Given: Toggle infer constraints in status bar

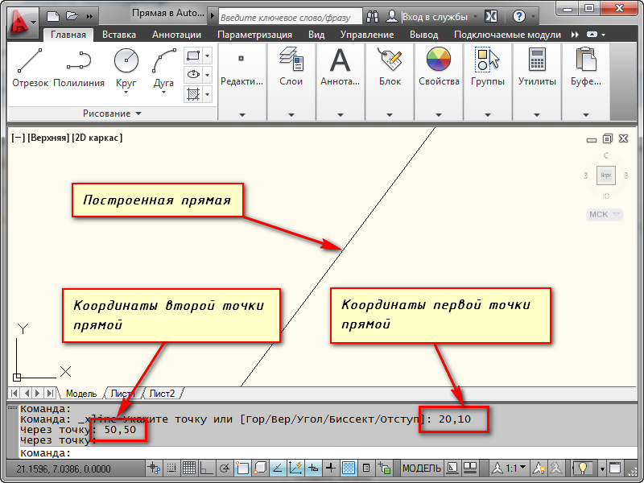Looking at the screenshot, I should tap(154, 468).
